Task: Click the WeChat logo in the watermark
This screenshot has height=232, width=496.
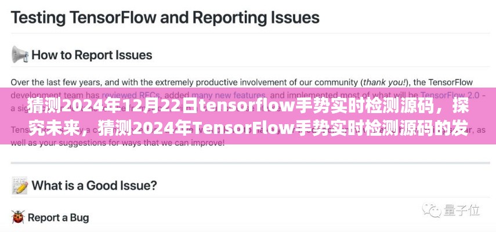Action: coord(432,209)
